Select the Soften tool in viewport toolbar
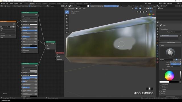The height and width of the screenshot is (102, 182). pos(67,15)
